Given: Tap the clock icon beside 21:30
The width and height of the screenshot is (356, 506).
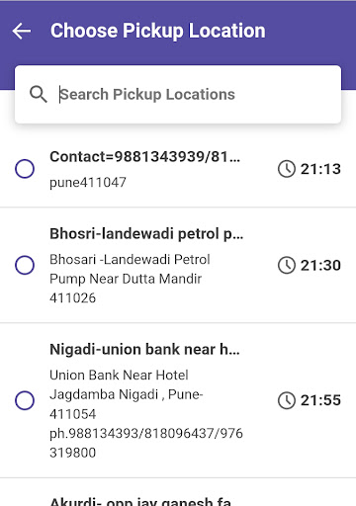Looking at the screenshot, I should click(287, 265).
